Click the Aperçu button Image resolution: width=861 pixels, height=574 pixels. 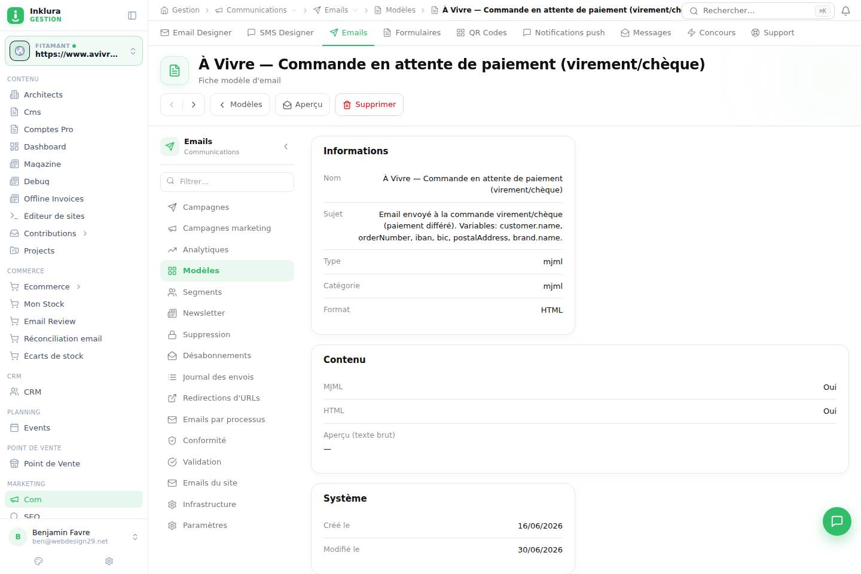(303, 105)
